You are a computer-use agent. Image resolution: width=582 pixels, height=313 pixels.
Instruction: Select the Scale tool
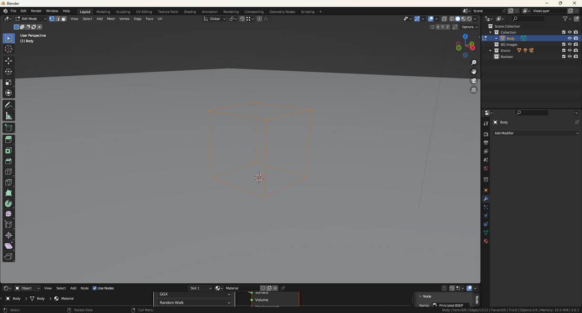click(9, 82)
